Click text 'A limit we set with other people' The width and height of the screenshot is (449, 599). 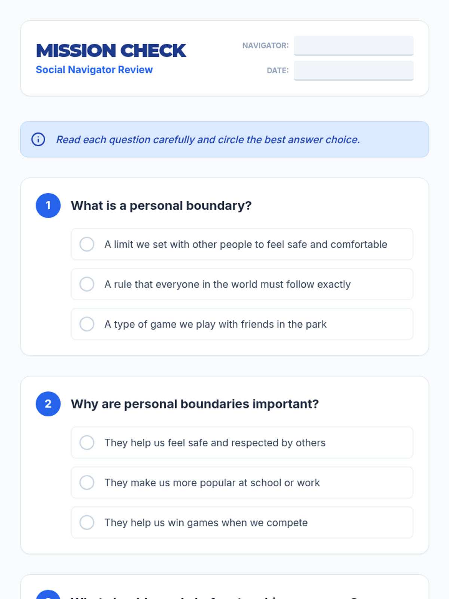(x=245, y=244)
